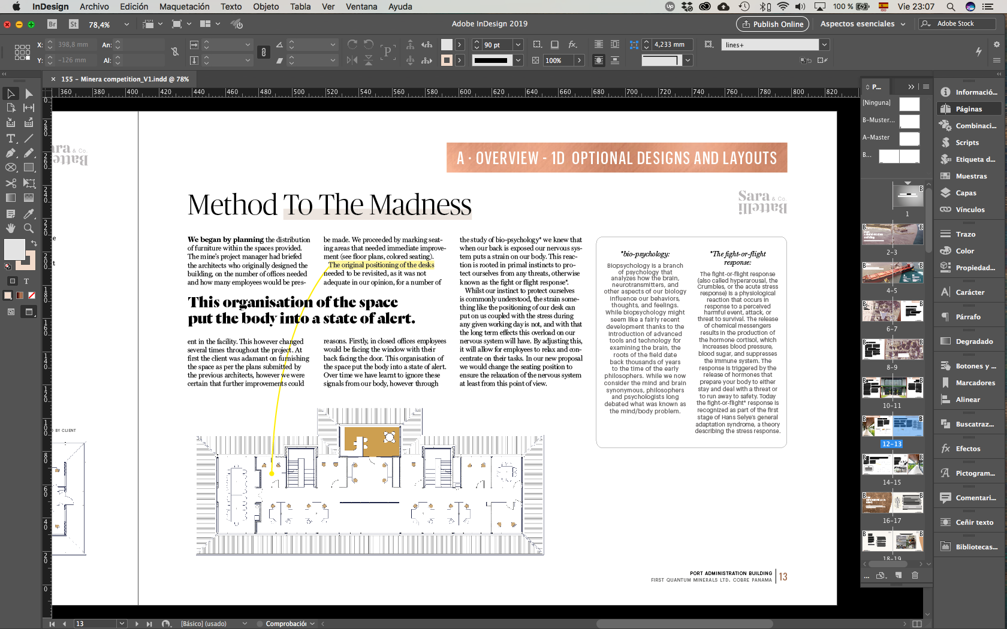Toggle formatting affects container
The width and height of the screenshot is (1007, 629).
pyautogui.click(x=12, y=281)
